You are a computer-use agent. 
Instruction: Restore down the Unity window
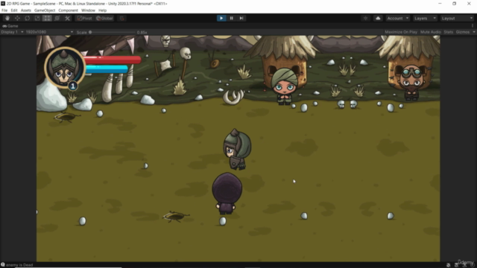454,3
